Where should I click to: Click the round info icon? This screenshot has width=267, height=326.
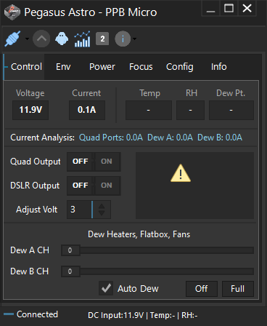click(x=123, y=39)
